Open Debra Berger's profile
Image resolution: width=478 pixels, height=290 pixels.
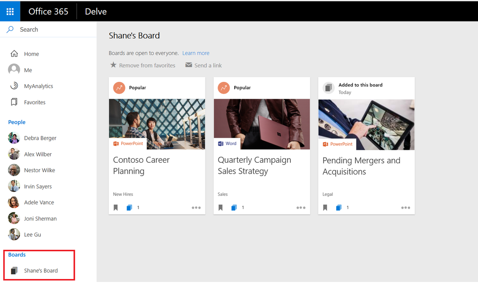[x=40, y=138]
